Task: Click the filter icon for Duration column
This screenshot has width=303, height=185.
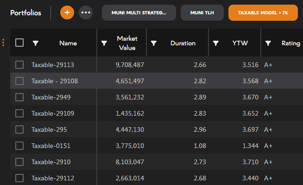Action: coord(154,43)
